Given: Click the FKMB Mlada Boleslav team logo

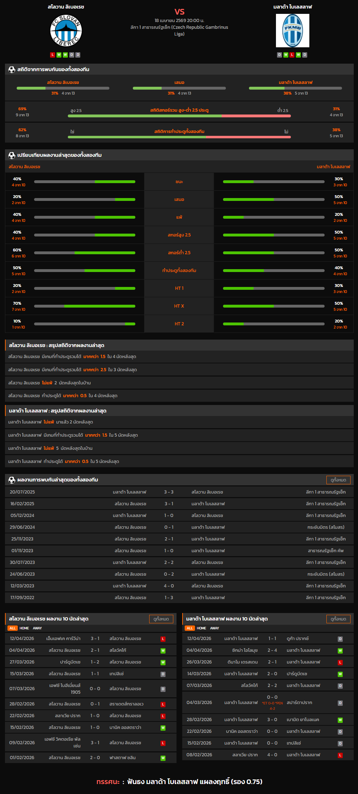Looking at the screenshot, I should 292,31.
